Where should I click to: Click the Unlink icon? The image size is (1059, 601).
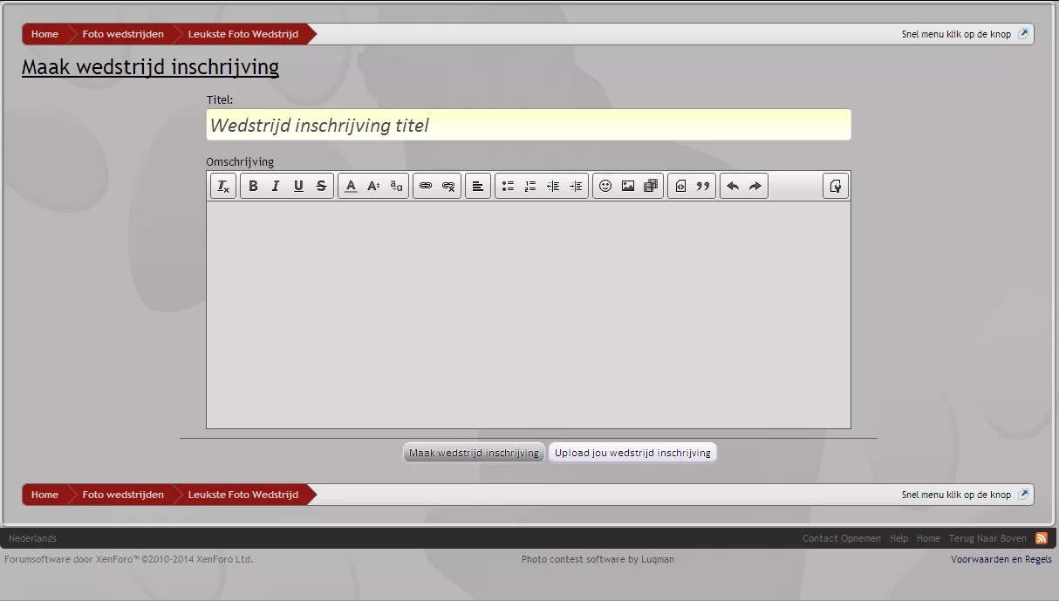coord(448,186)
